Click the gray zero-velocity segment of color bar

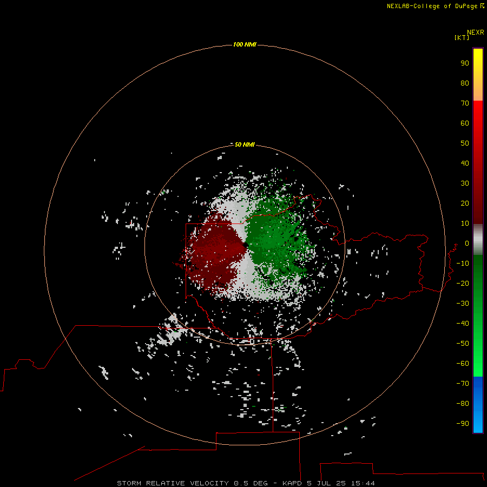click(x=478, y=240)
